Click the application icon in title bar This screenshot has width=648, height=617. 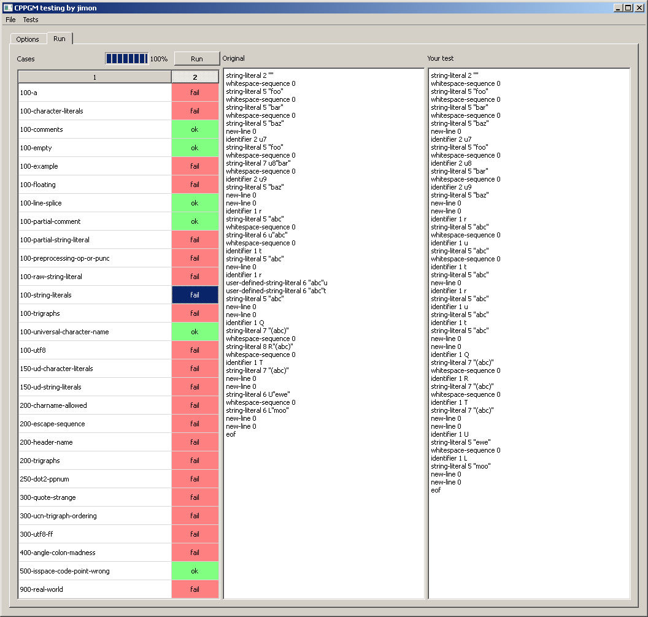[x=7, y=8]
